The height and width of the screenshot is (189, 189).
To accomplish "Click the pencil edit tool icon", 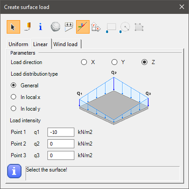I will click(28, 27).
